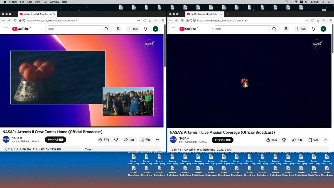
Task: Open the Window menu in menu bar
Action: [x=54, y=2]
